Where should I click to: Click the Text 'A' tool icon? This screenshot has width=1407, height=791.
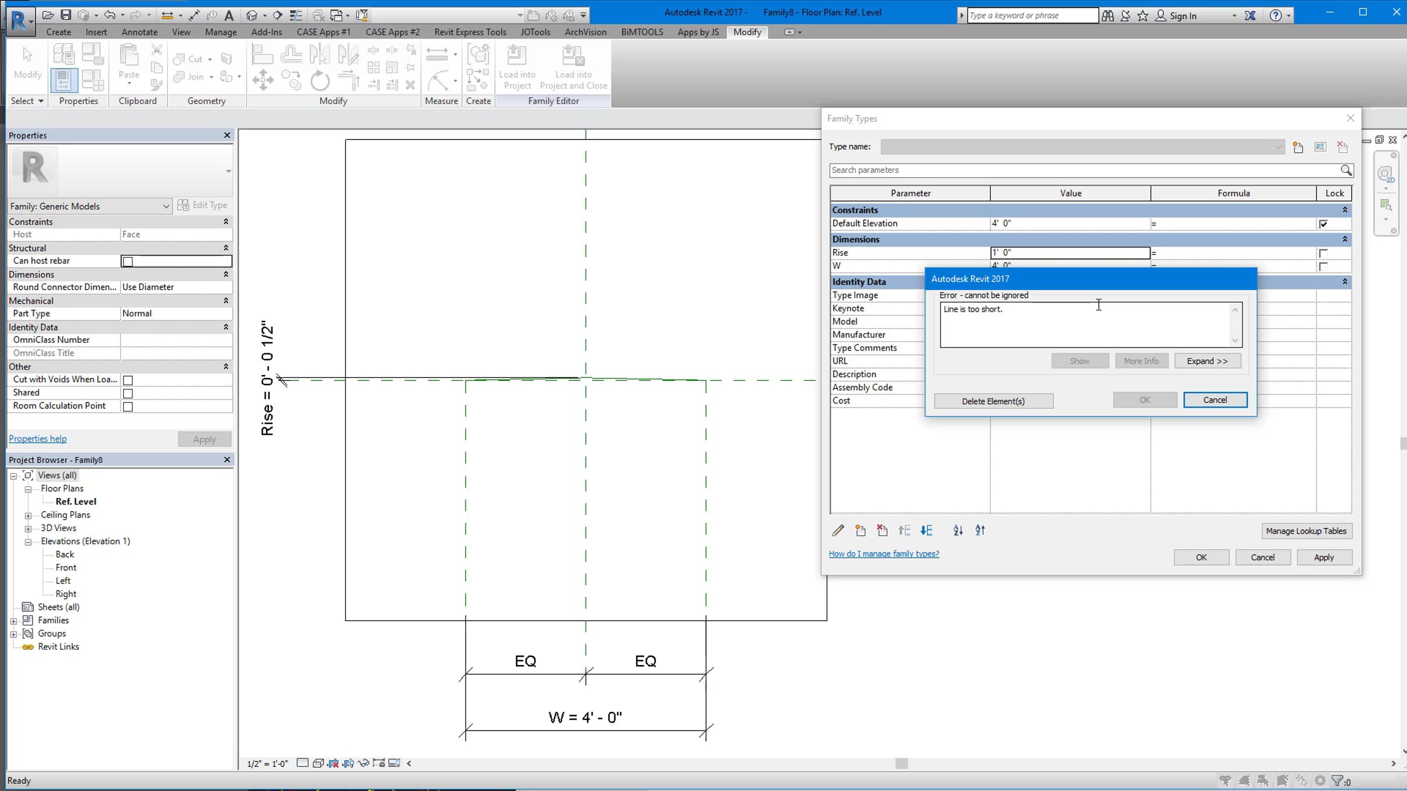[229, 15]
